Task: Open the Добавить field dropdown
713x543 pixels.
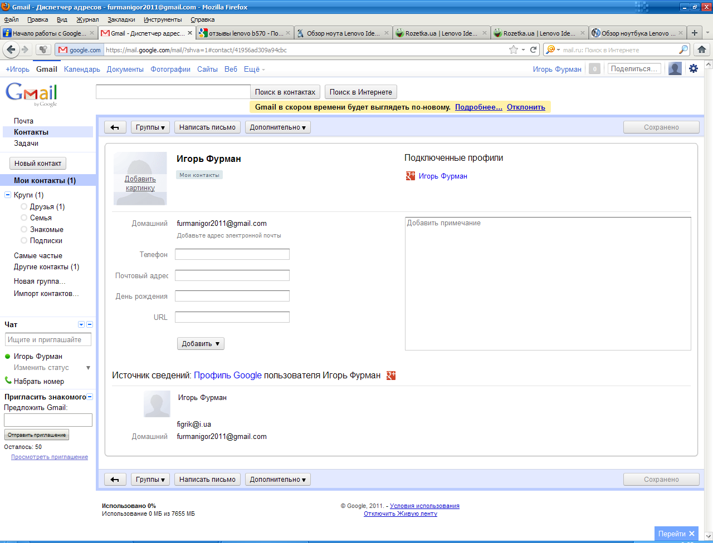Action: point(201,344)
